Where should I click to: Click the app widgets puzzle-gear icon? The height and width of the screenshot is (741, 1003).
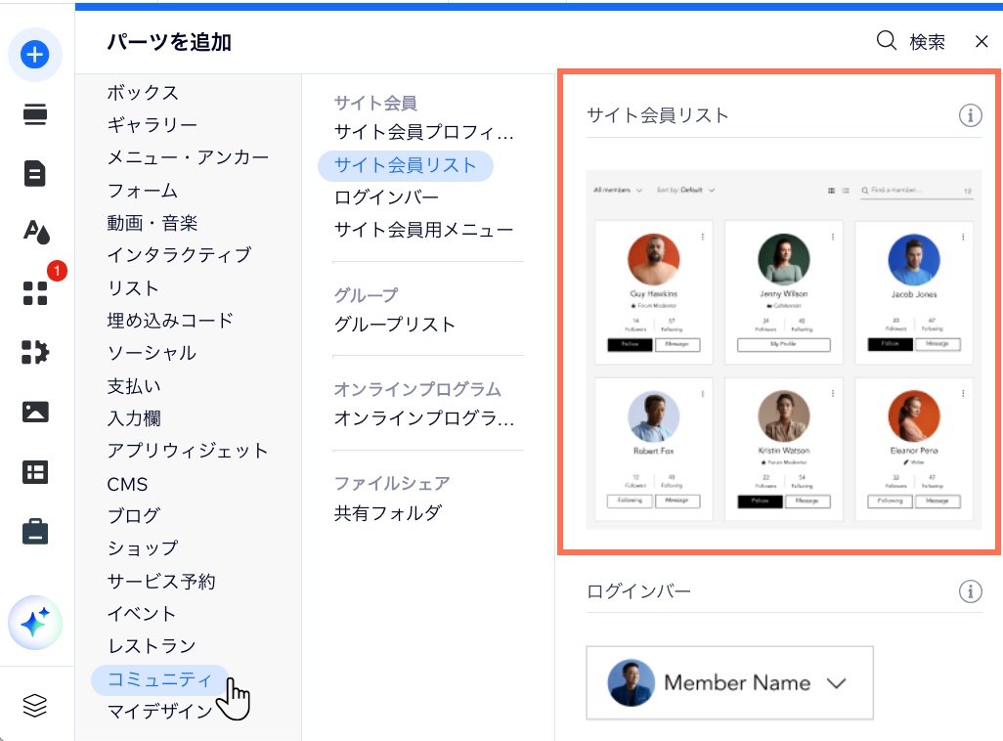coord(35,353)
